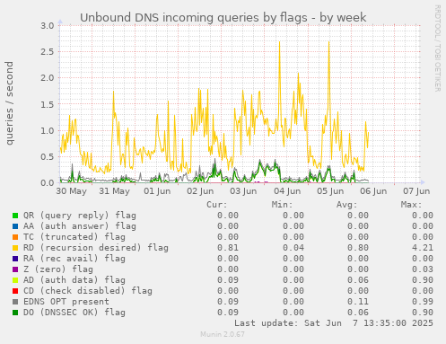Click the 2.0 y-axis tick label

[x=48, y=78]
